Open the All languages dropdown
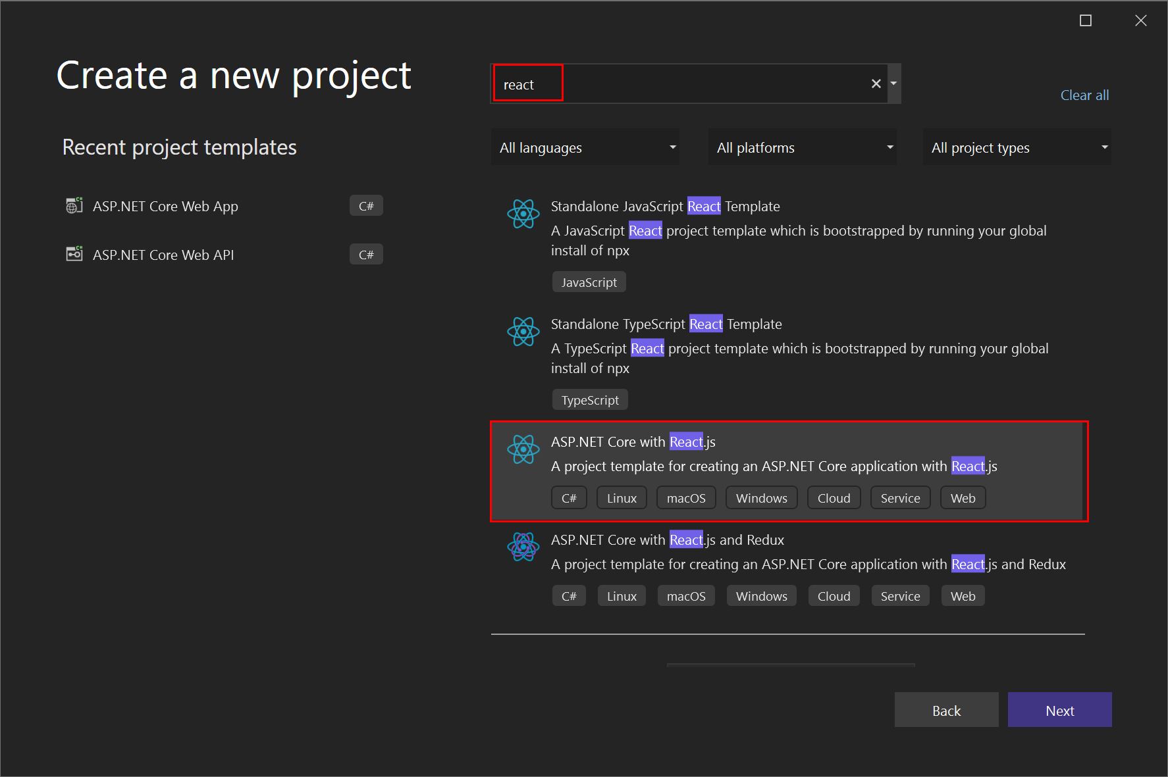Image resolution: width=1168 pixels, height=777 pixels. pyautogui.click(x=585, y=147)
